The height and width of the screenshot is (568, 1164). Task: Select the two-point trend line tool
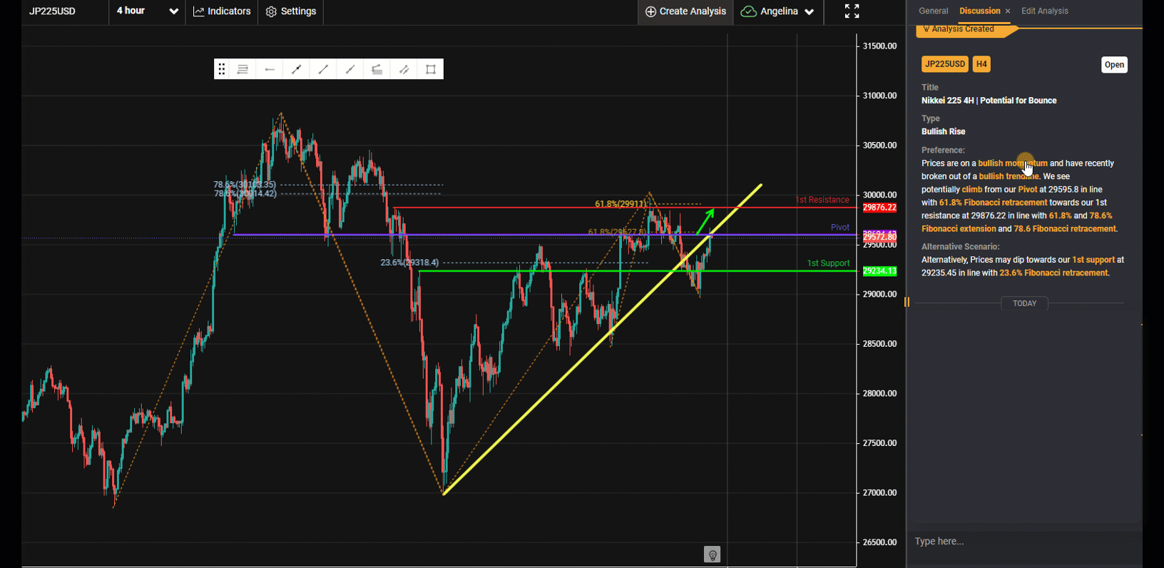pos(323,69)
